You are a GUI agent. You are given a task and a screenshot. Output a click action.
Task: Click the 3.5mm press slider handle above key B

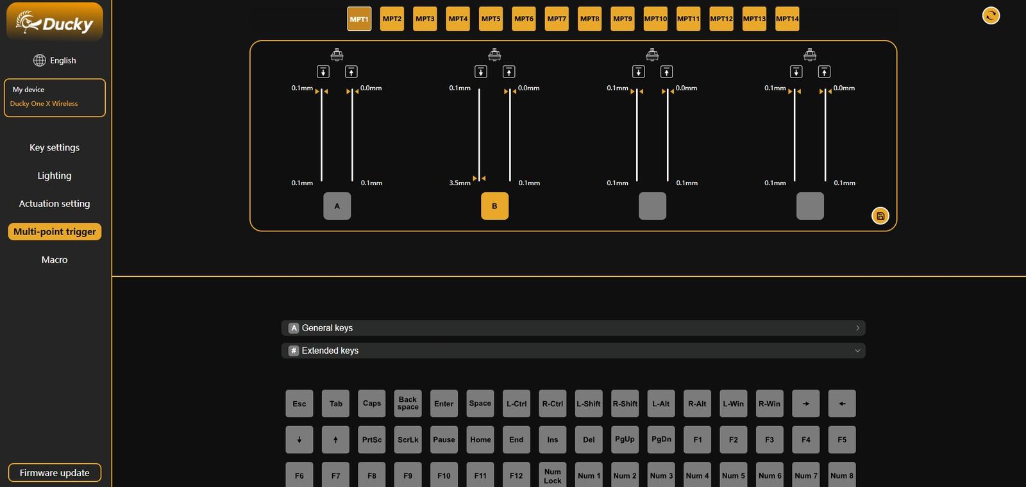480,178
